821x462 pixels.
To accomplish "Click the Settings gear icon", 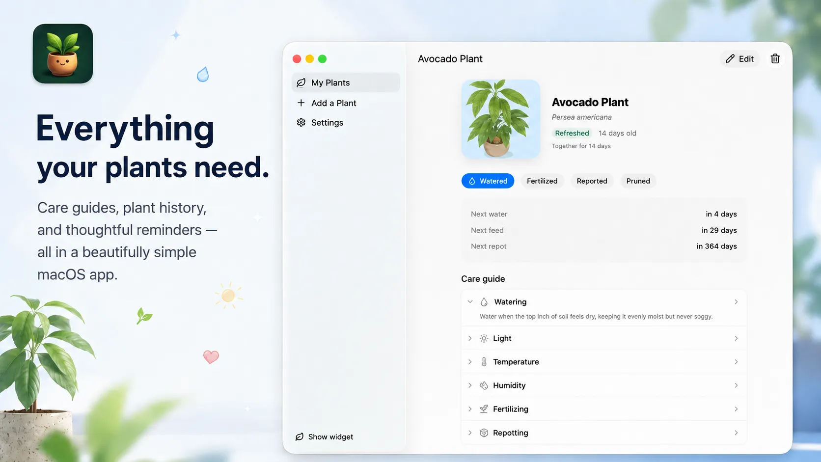I will (x=301, y=122).
